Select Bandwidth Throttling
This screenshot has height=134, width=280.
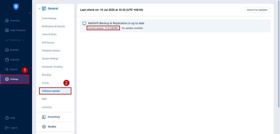(x=52, y=67)
